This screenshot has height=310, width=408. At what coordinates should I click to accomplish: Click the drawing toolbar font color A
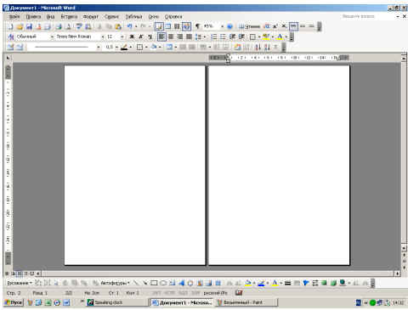275,283
